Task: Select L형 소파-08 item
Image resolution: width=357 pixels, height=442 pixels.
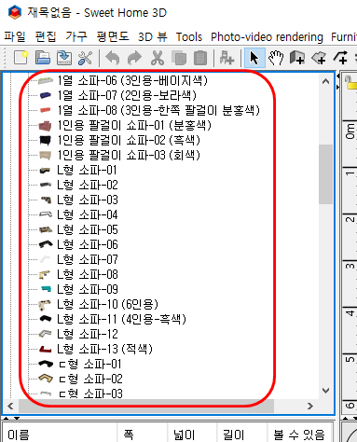Action: [88, 274]
